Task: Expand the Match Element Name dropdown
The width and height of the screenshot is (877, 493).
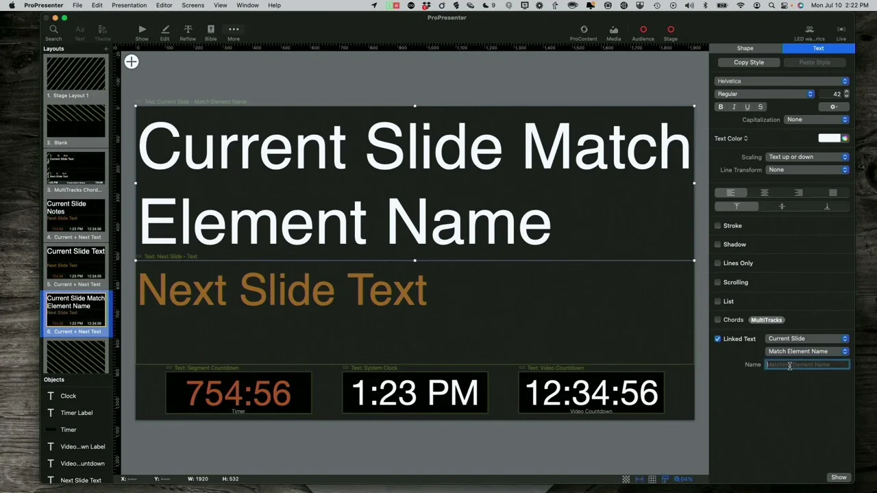Action: [x=806, y=351]
